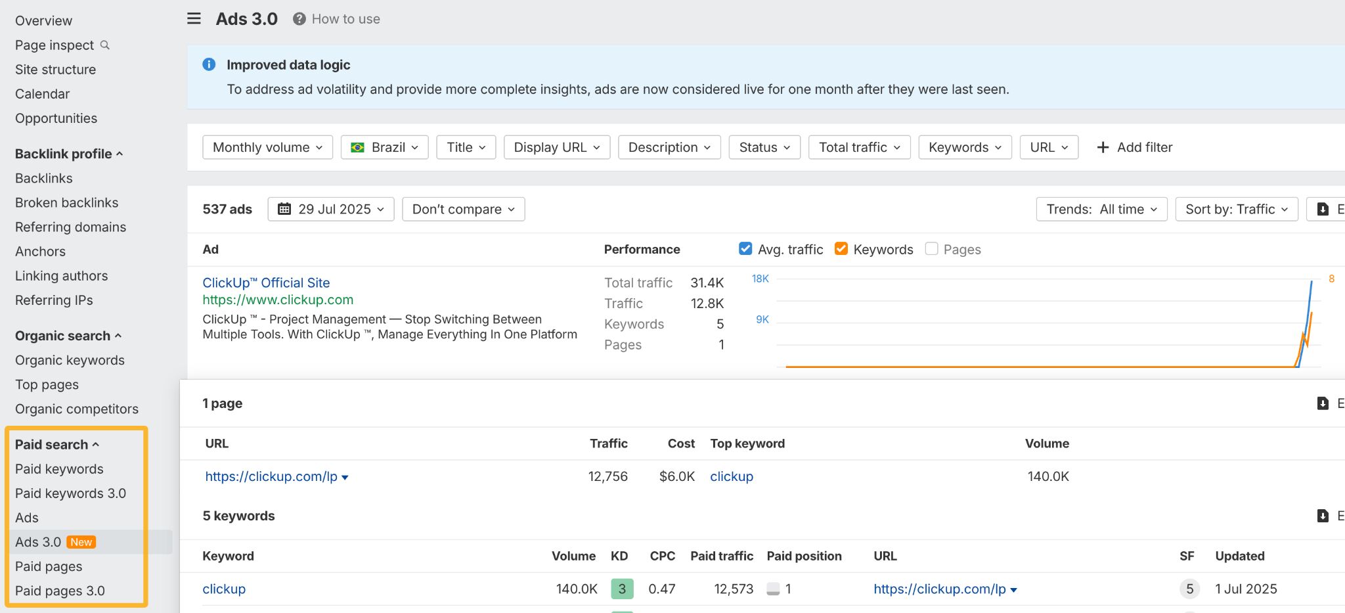Image resolution: width=1345 pixels, height=613 pixels.
Task: Click the How to use help icon
Action: [x=299, y=18]
